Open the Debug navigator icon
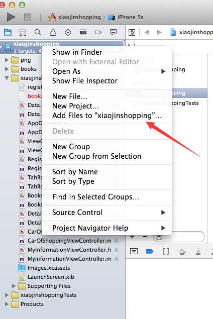The width and height of the screenshot is (213, 319). 83,32
